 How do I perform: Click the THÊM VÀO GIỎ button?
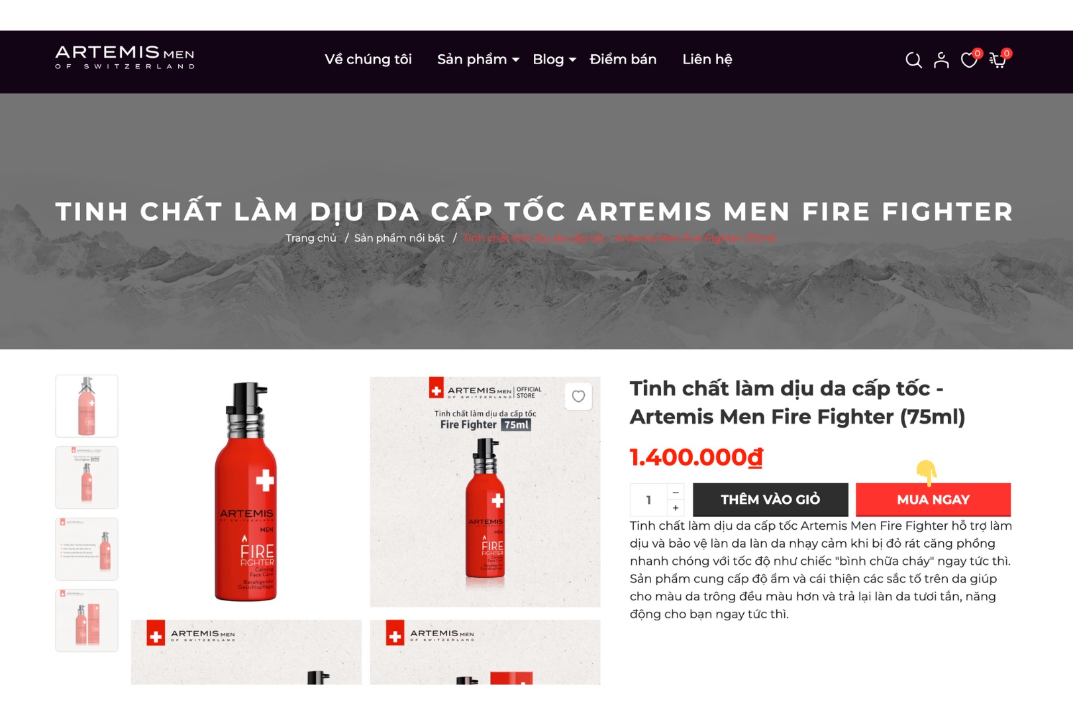770,500
